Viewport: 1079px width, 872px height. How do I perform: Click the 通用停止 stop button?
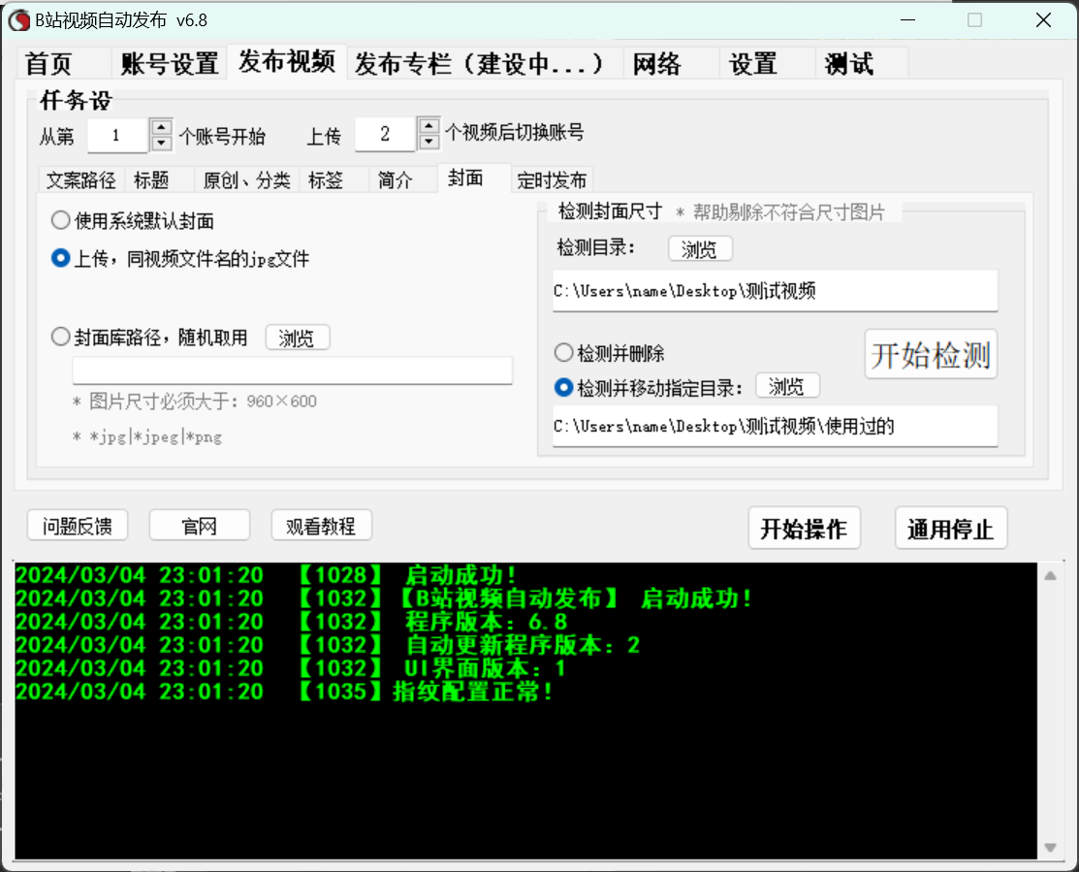pos(951,529)
